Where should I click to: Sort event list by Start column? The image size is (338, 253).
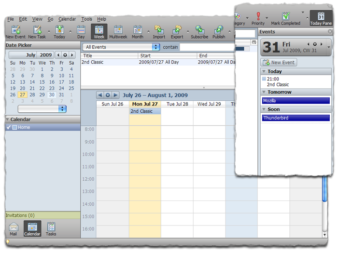[x=167, y=56]
